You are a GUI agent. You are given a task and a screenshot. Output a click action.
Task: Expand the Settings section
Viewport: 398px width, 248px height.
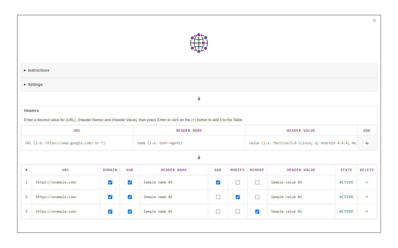(x=35, y=84)
